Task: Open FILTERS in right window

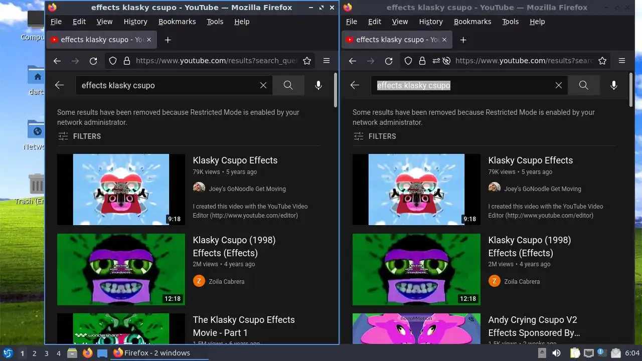Action: [375, 136]
